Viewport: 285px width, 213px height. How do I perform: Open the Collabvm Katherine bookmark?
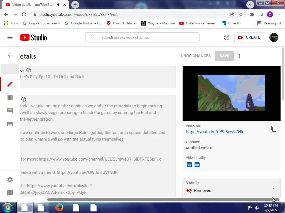point(198,23)
